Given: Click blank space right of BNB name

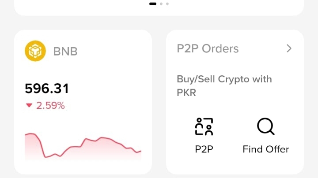Looking at the screenshot, I should 115,52.
